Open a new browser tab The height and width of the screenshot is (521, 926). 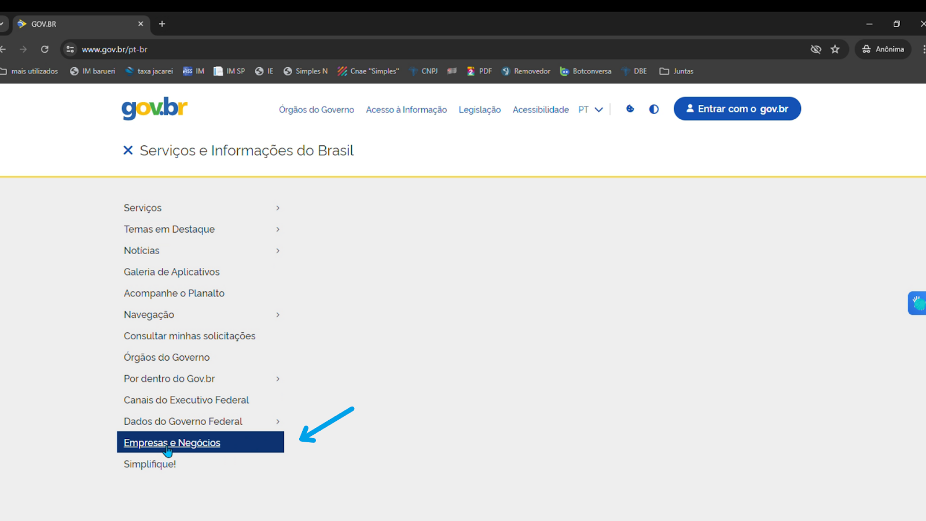(x=162, y=24)
